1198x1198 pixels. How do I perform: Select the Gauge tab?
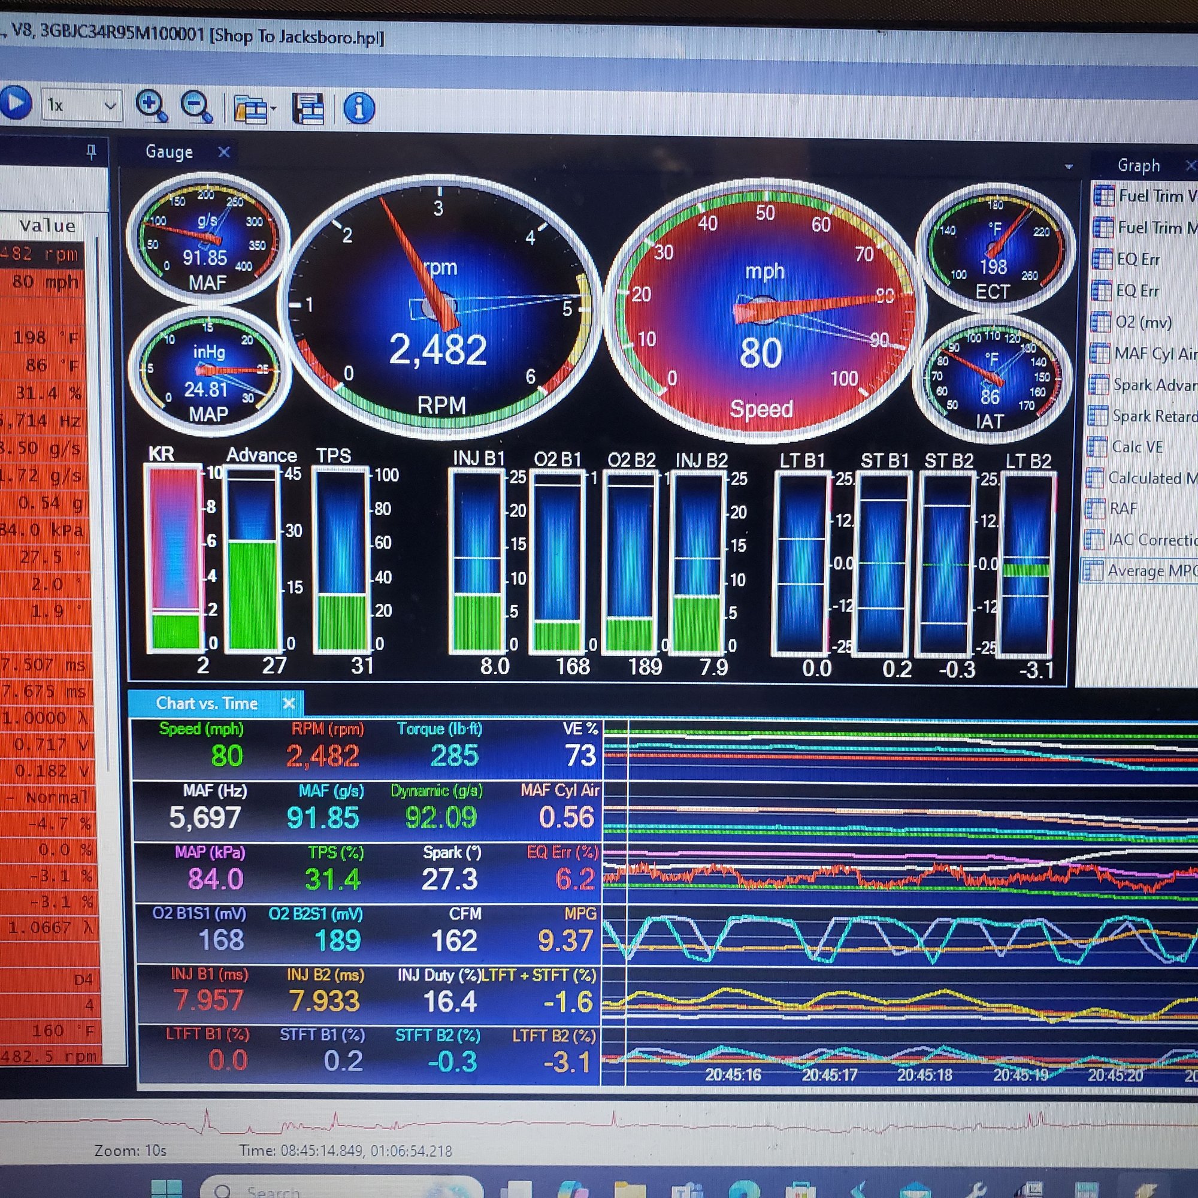click(169, 152)
